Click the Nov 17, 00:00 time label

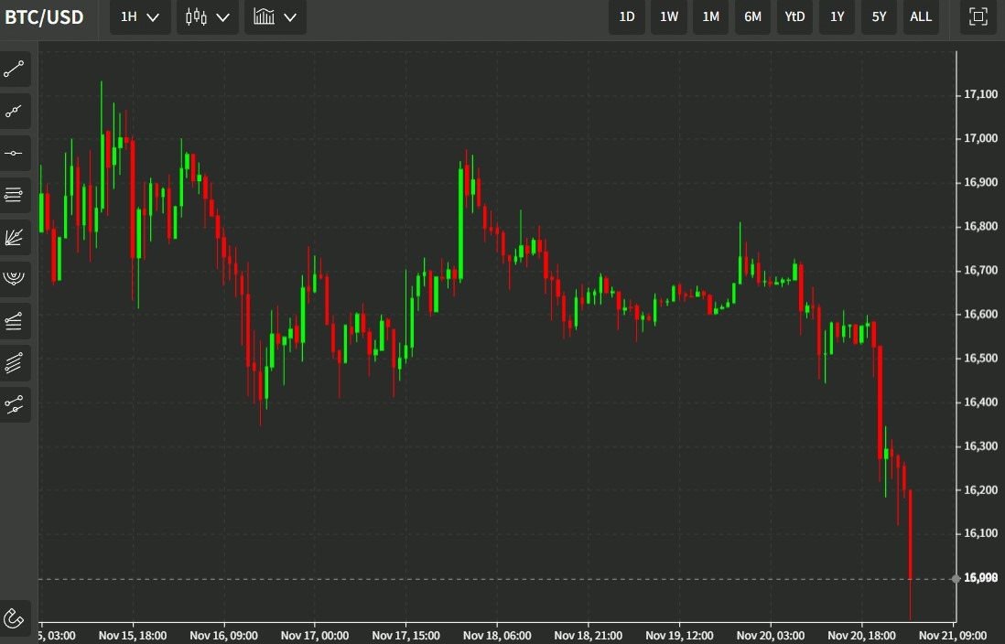315,636
